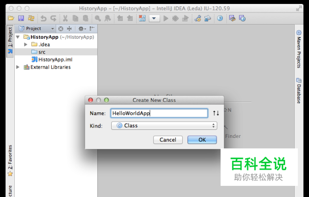Click the OK button

(x=202, y=140)
